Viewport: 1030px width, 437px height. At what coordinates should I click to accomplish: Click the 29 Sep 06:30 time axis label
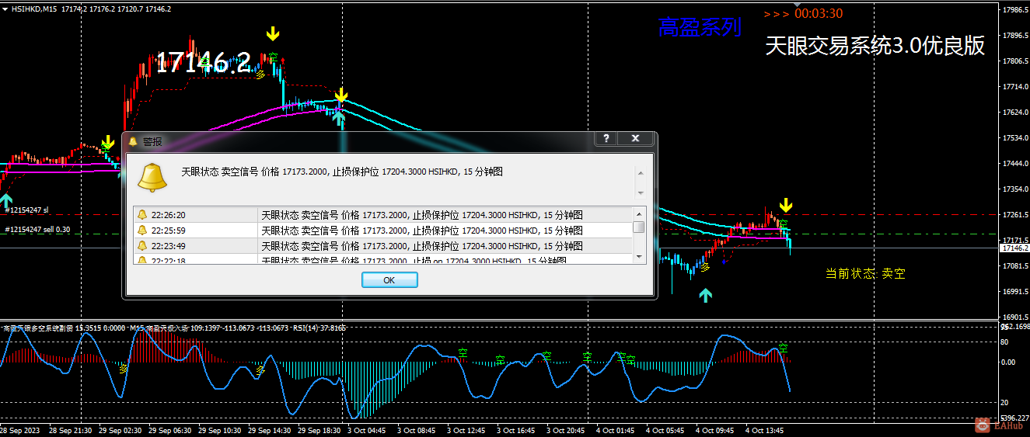(170, 430)
